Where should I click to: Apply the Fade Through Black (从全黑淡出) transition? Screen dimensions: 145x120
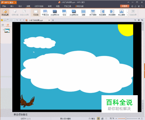(55, 13)
